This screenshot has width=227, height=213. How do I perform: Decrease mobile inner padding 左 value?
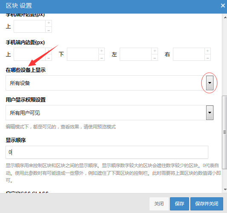point(155,58)
